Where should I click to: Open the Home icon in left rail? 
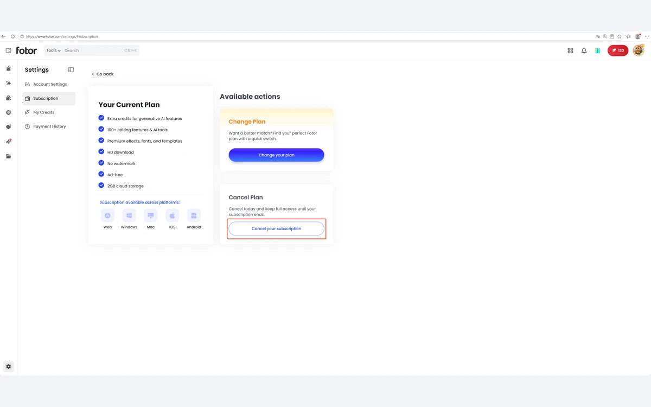[x=8, y=69]
